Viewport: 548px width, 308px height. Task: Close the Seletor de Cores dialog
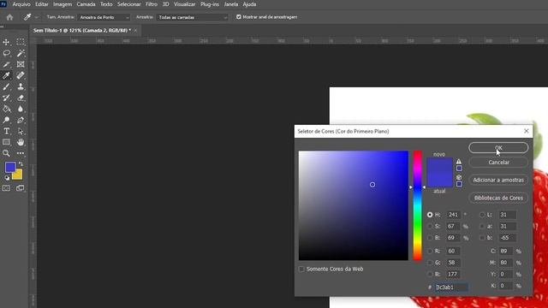(527, 131)
